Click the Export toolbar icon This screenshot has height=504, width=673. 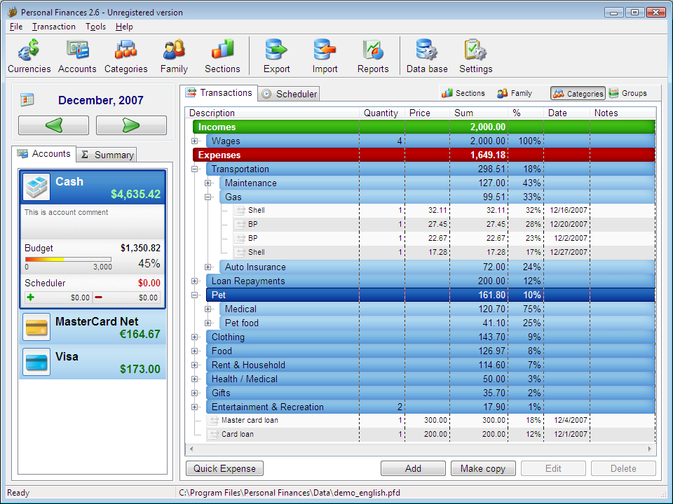(x=276, y=56)
